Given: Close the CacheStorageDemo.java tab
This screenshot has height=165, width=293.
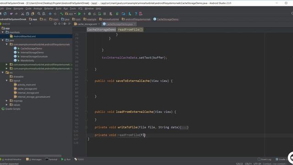Looking at the screenshot, I should coord(135,24).
